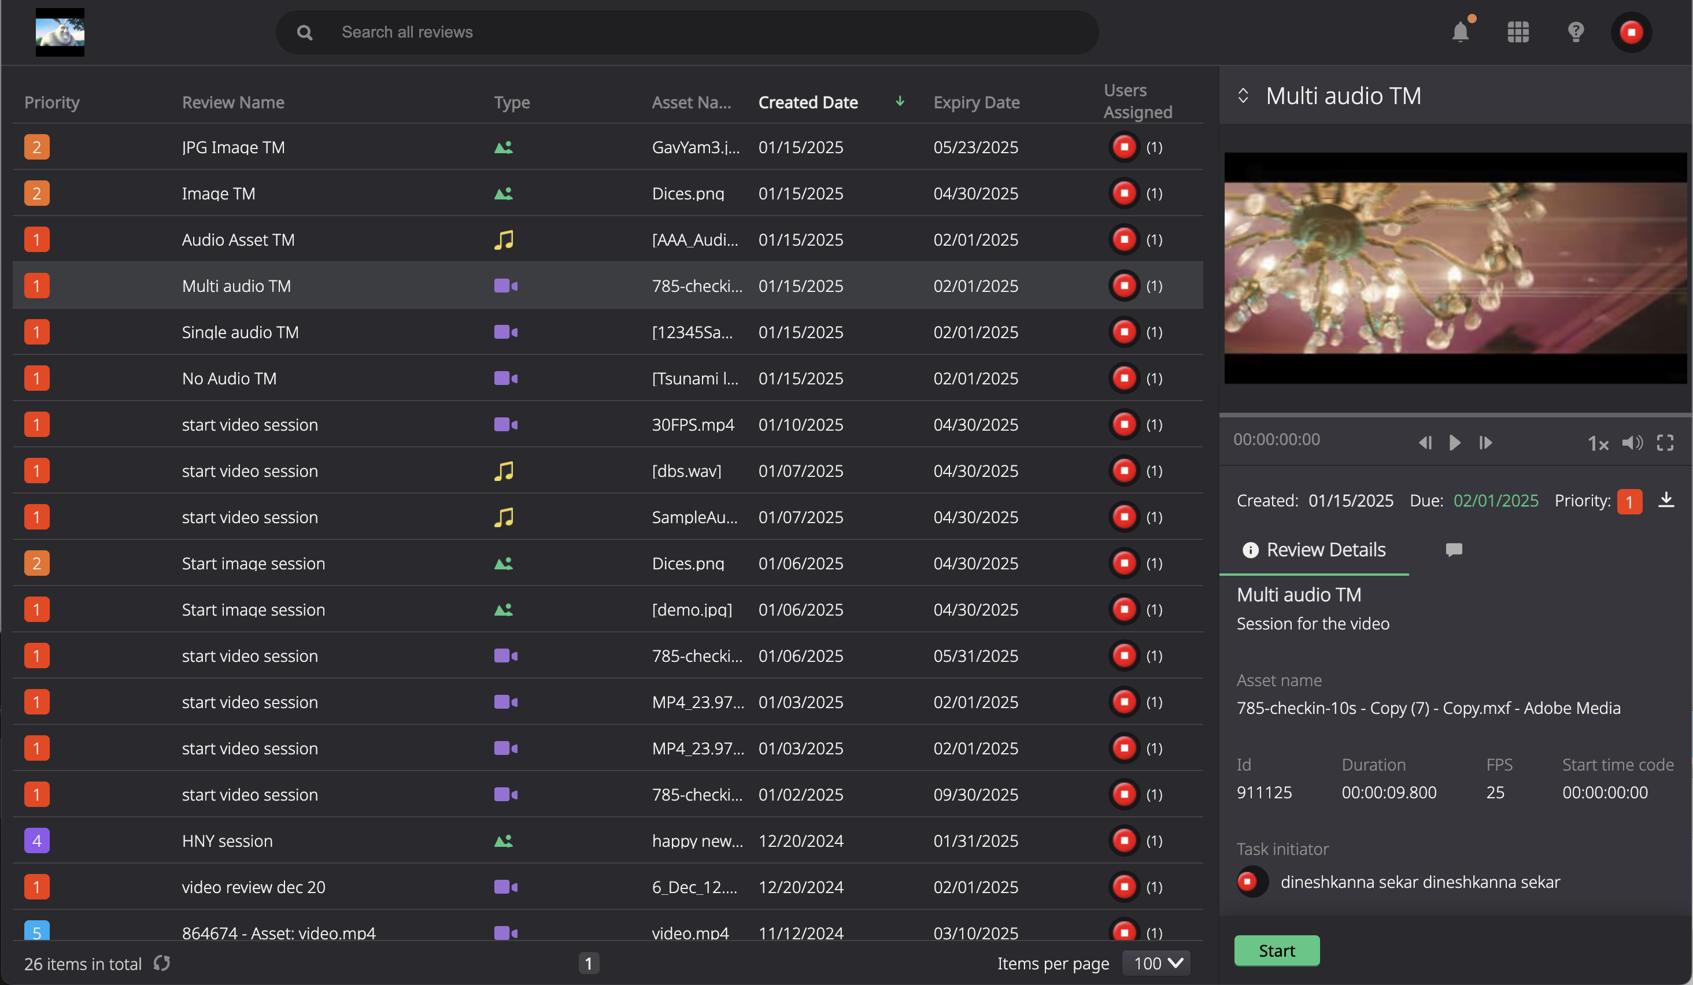Click the [demo.jpg] asset name
Screen dimensions: 1693x985
[x=692, y=610]
